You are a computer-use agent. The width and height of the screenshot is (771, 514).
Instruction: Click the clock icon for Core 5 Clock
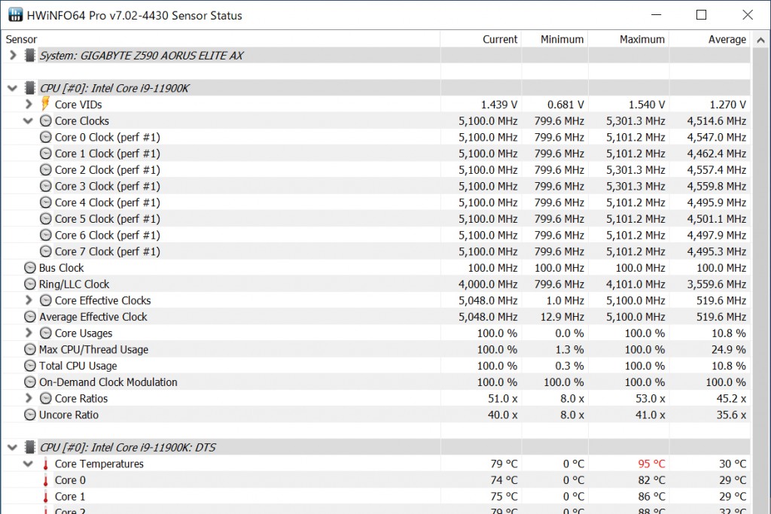(x=46, y=219)
